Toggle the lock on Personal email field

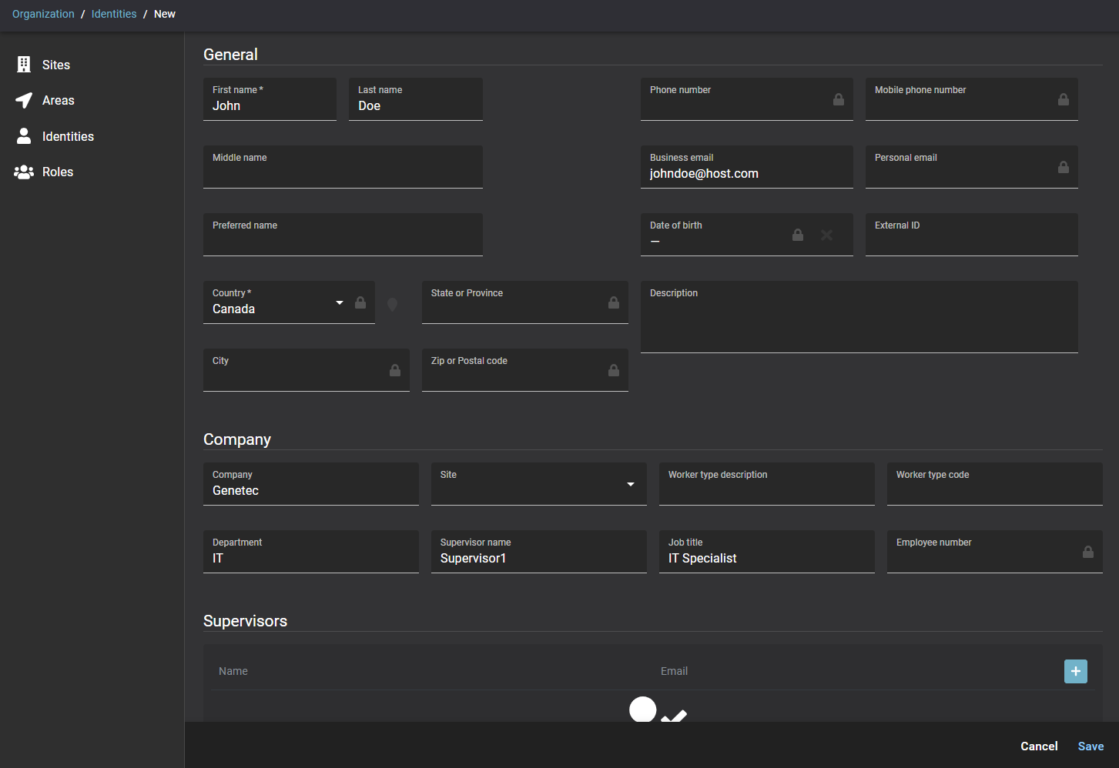coord(1063,167)
